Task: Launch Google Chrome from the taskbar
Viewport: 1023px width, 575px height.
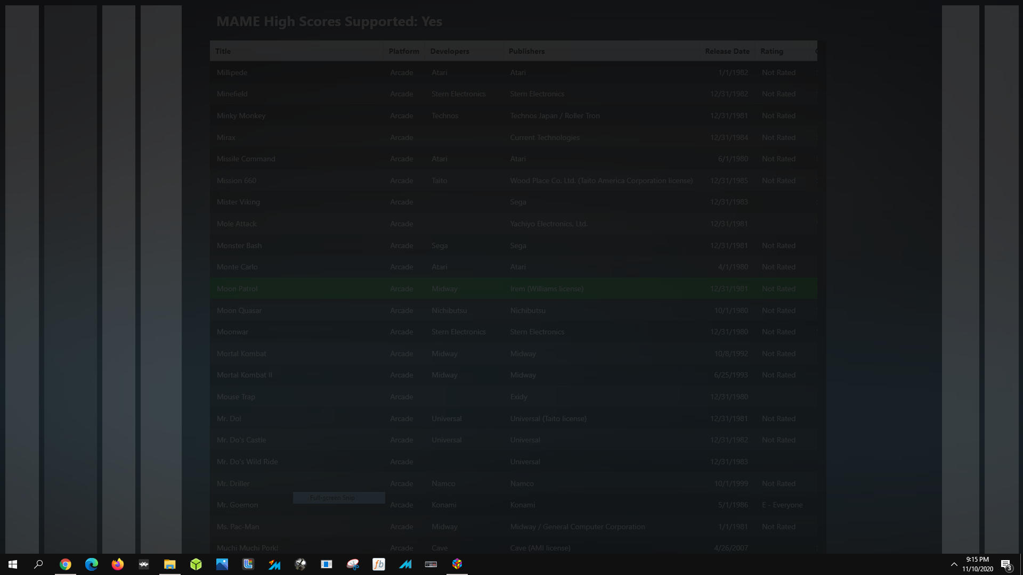Action: tap(66, 564)
